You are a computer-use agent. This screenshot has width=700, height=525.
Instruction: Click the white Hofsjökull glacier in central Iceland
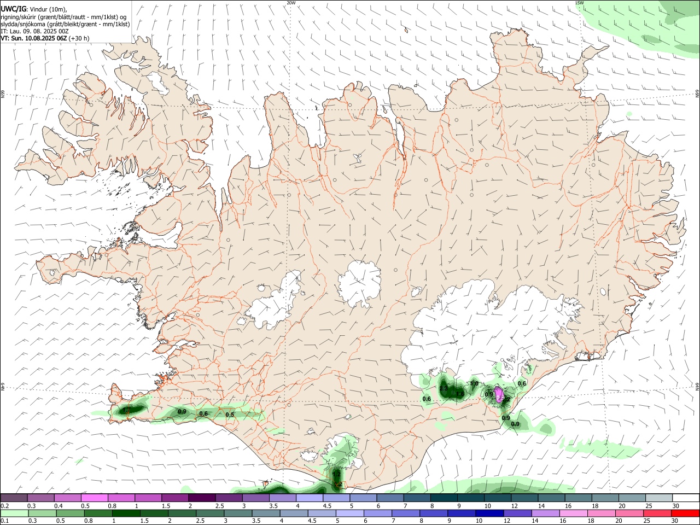(x=359, y=282)
